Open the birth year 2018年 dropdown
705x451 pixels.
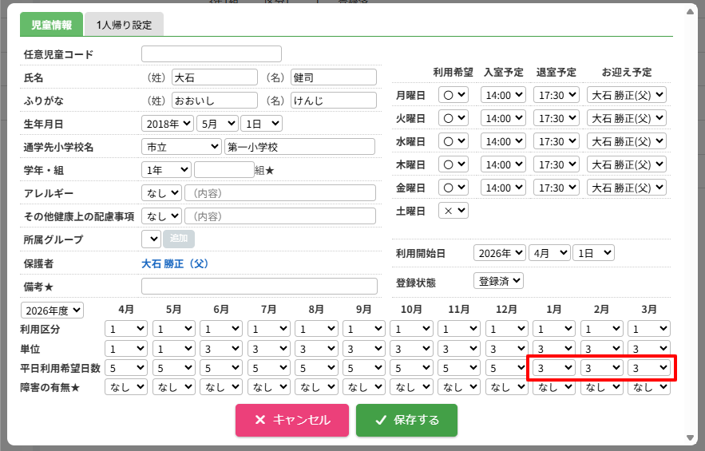167,124
